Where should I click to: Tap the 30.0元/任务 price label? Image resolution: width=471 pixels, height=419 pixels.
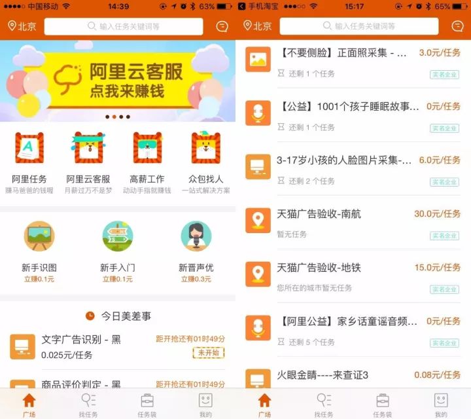(438, 213)
